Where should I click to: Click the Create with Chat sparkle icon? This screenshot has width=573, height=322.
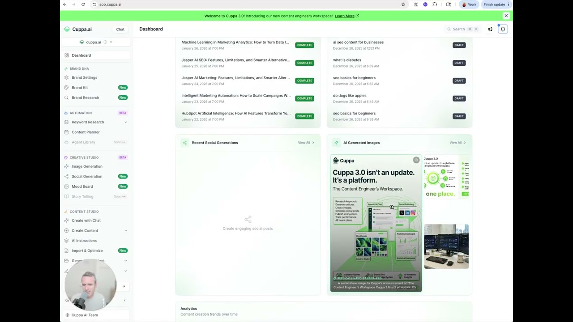(x=67, y=220)
